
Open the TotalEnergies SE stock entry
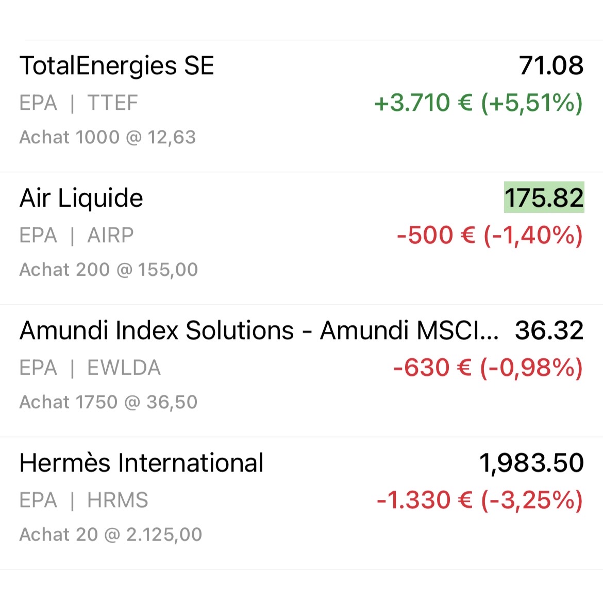point(116,66)
